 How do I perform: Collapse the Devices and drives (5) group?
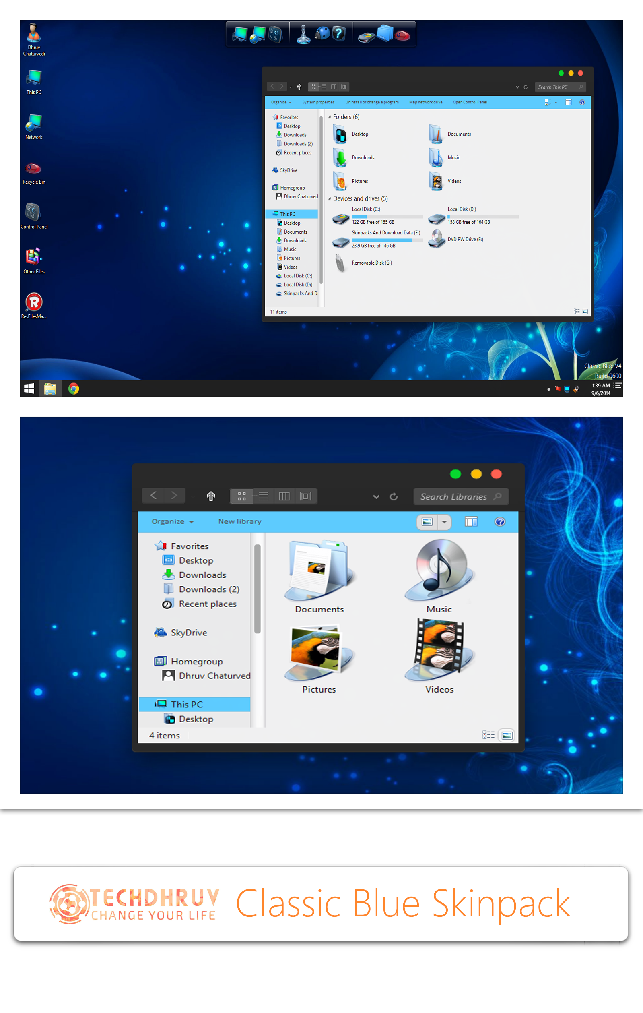point(329,198)
